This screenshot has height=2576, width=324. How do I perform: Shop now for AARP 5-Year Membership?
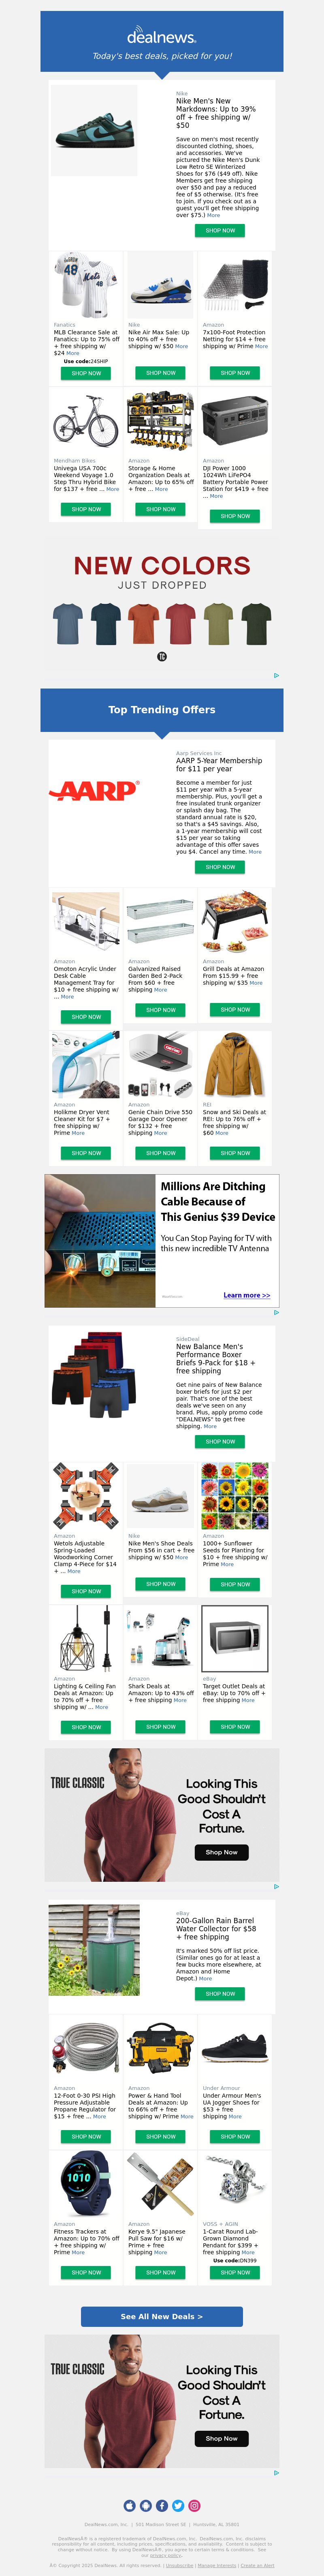pyautogui.click(x=220, y=867)
